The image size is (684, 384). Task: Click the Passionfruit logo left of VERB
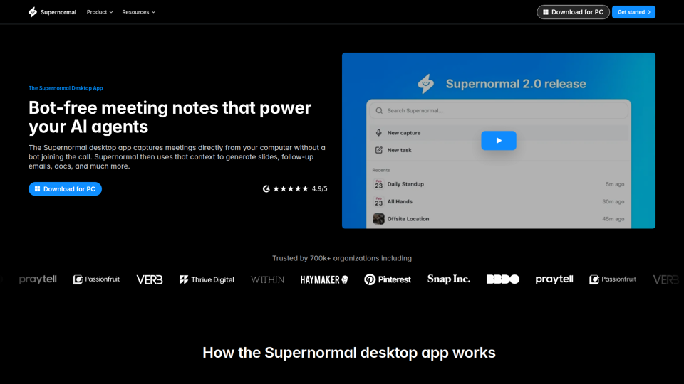(96, 279)
